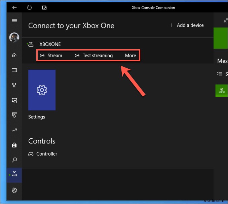Open the Controller control

43,154
